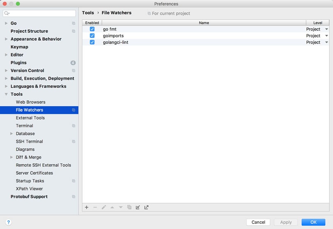Click the Cancel button

258,222
